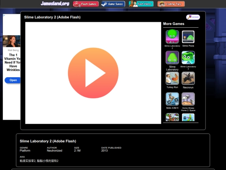Open the Coding Tips menu
The height and width of the screenshot is (170, 226).
(x=171, y=4)
